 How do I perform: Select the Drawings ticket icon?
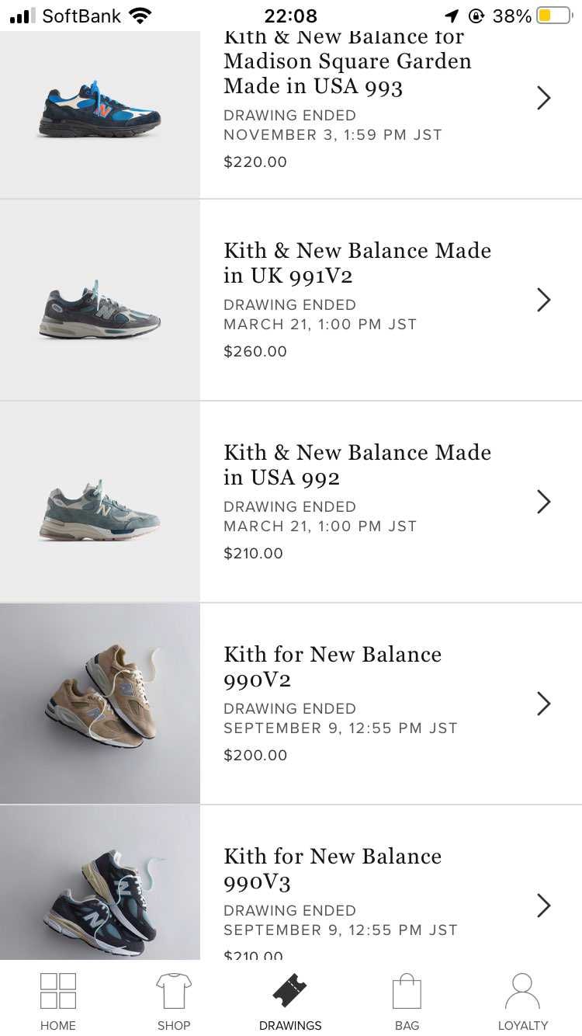pyautogui.click(x=290, y=991)
